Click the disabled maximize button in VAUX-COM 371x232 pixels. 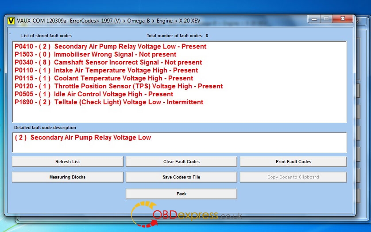[326, 19]
